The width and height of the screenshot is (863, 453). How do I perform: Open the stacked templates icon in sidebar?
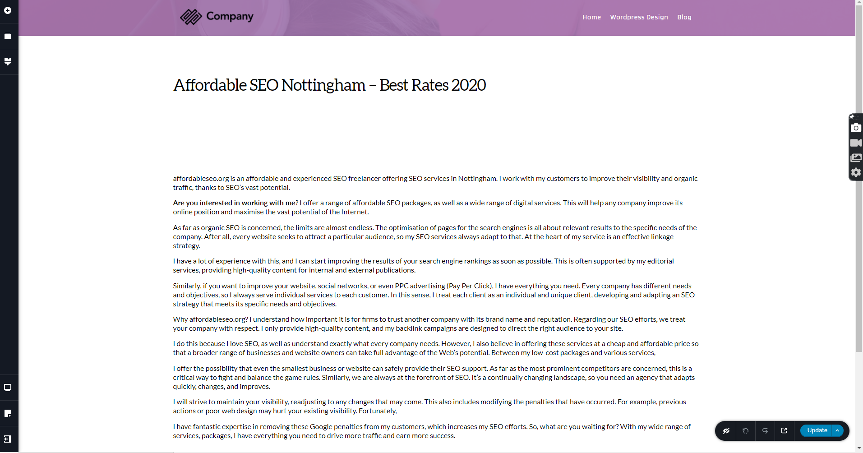click(8, 36)
